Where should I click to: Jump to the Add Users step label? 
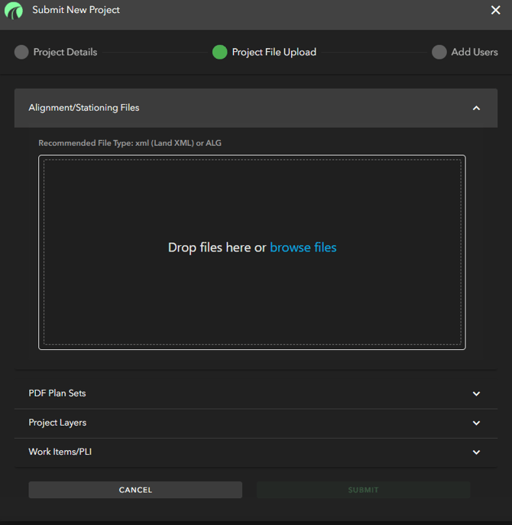point(474,52)
